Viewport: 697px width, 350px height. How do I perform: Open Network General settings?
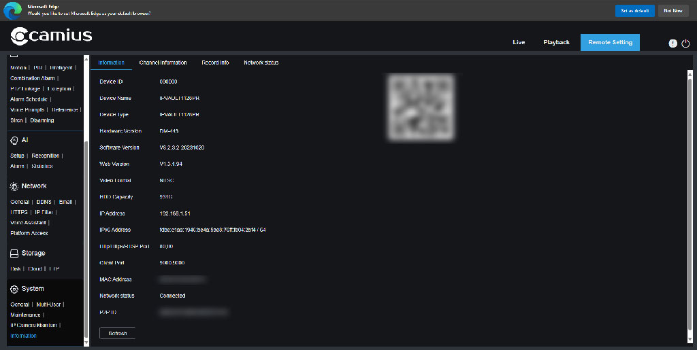click(x=20, y=203)
